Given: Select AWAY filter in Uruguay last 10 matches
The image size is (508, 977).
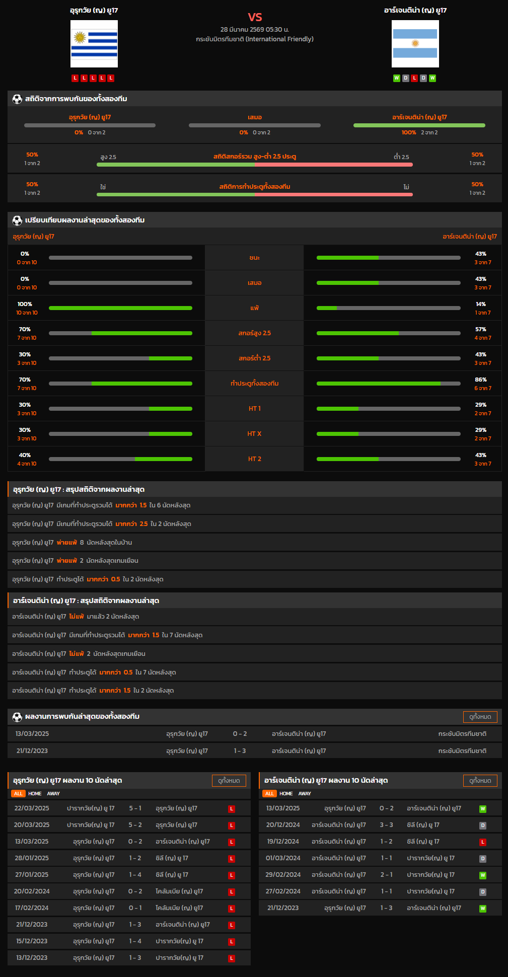Looking at the screenshot, I should coord(53,794).
